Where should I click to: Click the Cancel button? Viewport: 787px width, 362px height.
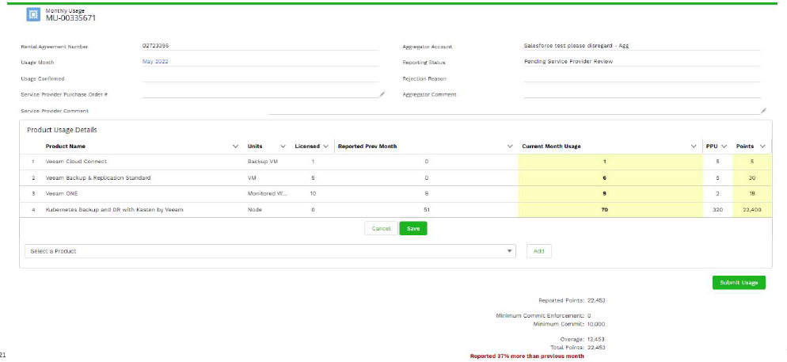point(381,228)
